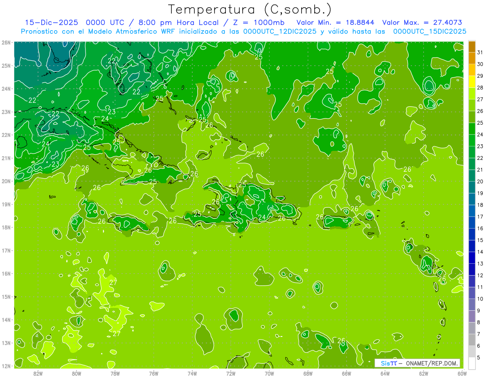Click the gray swatch between 6 and 7
This screenshot has height=379, width=491.
472,340
